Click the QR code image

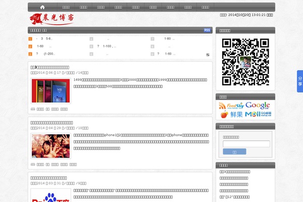point(245,62)
